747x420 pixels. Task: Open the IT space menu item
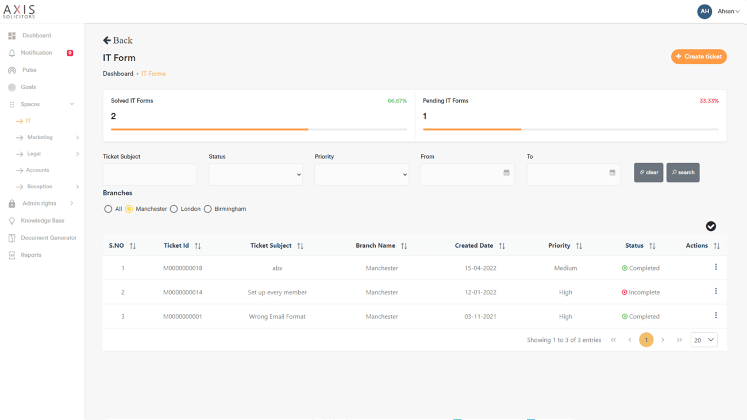coord(28,121)
